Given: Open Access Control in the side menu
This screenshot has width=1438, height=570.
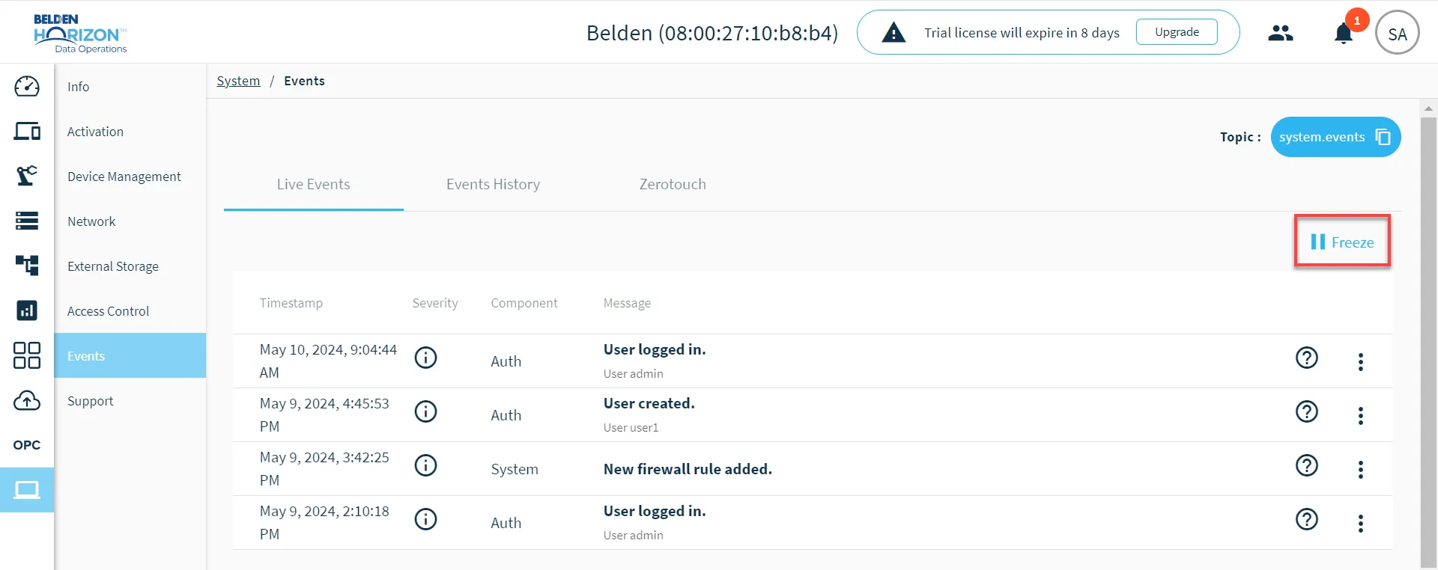Looking at the screenshot, I should pyautogui.click(x=130, y=311).
